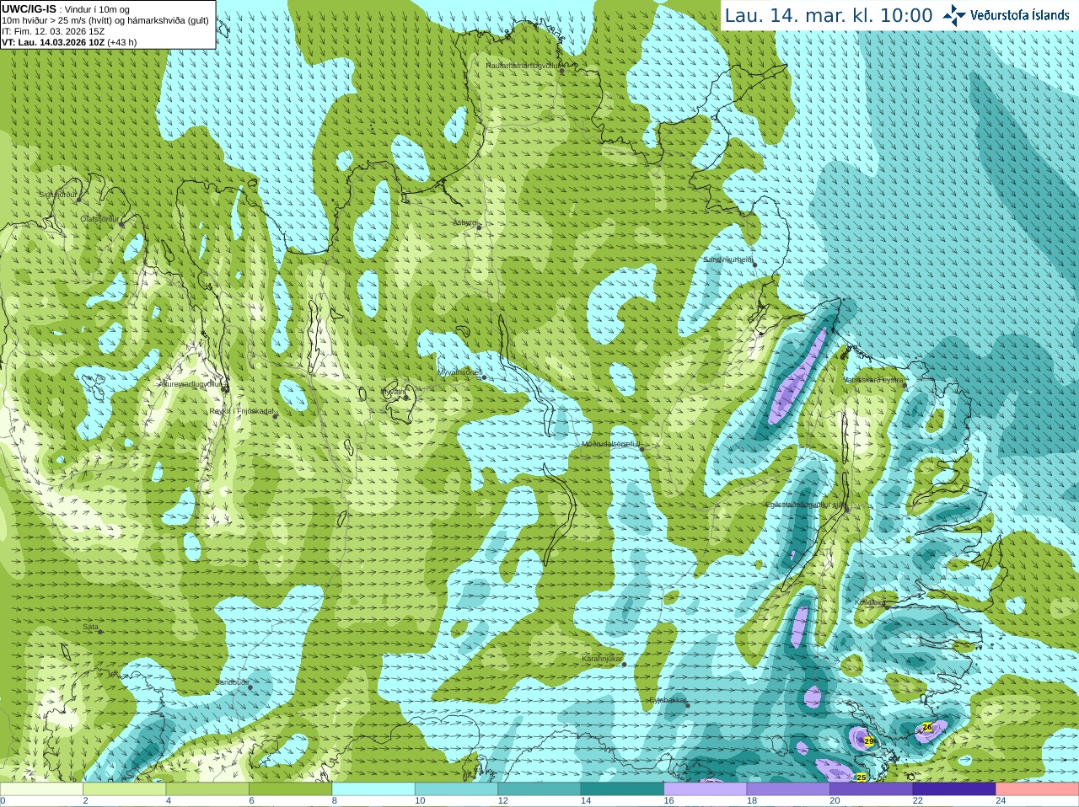Select the 2–4 m/s legend swatch
1079x807 pixels.
point(124,789)
